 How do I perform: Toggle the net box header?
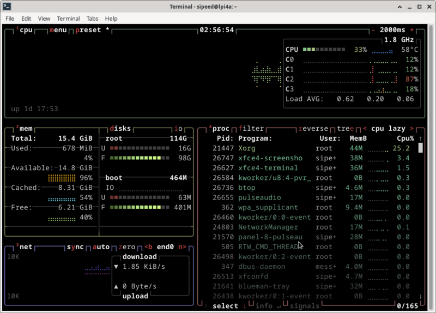pos(24,247)
